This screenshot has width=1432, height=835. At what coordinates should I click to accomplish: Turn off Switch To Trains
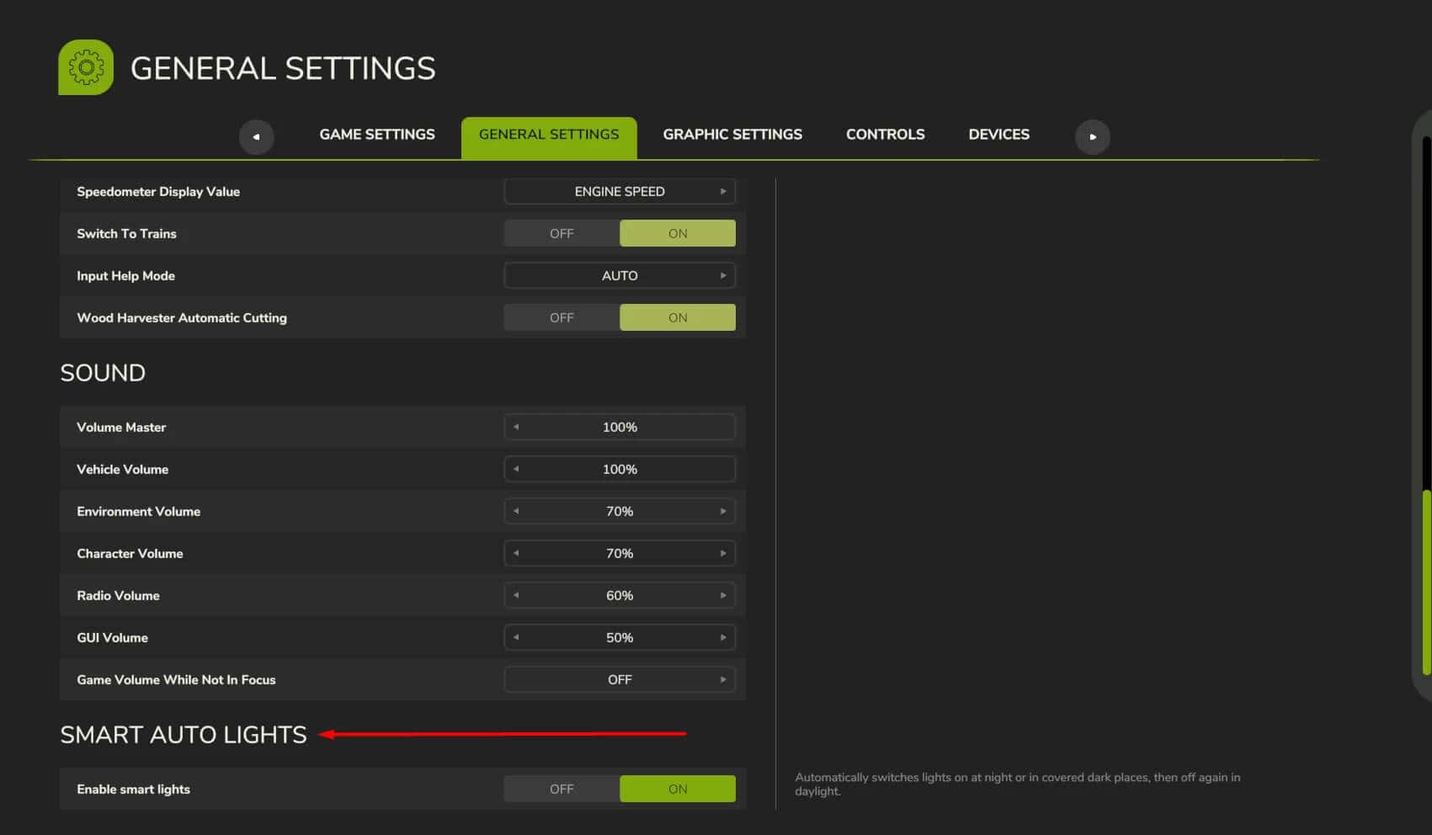562,233
